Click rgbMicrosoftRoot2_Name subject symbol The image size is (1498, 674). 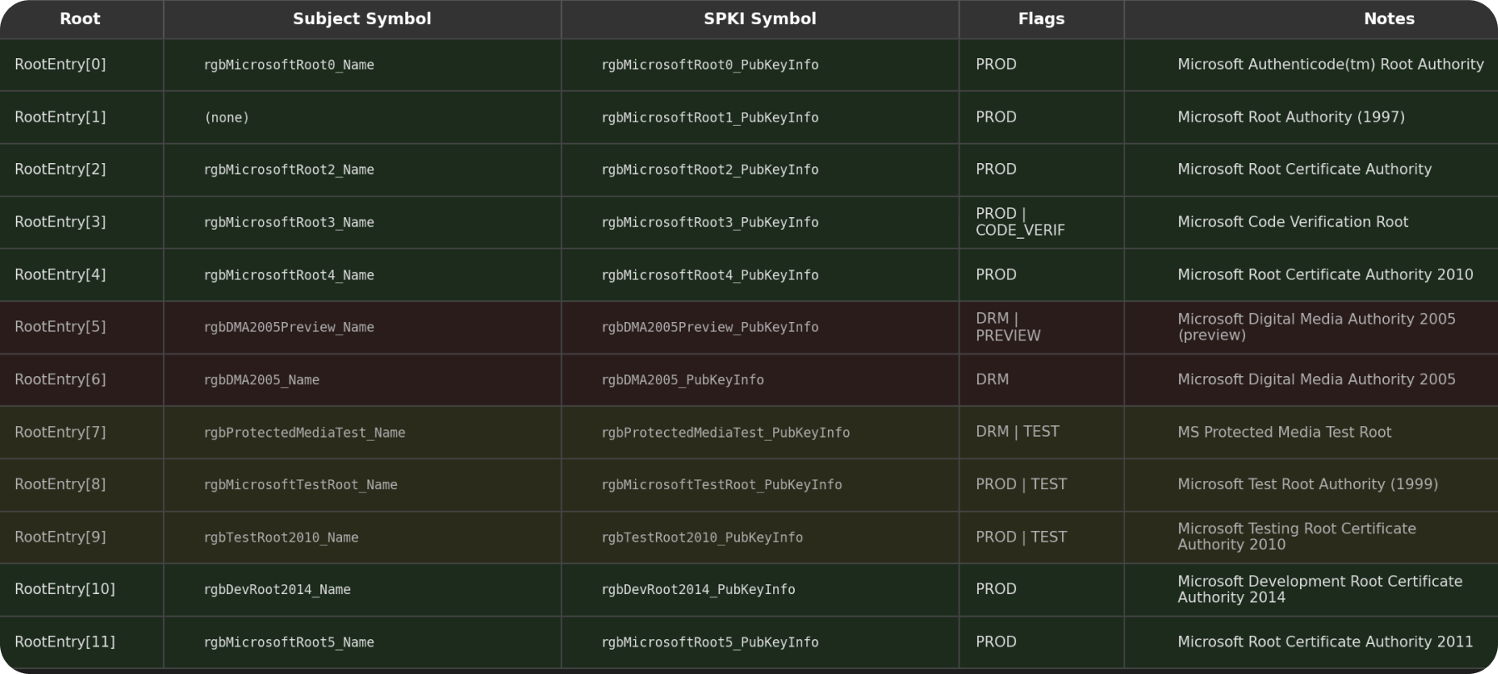(x=289, y=170)
